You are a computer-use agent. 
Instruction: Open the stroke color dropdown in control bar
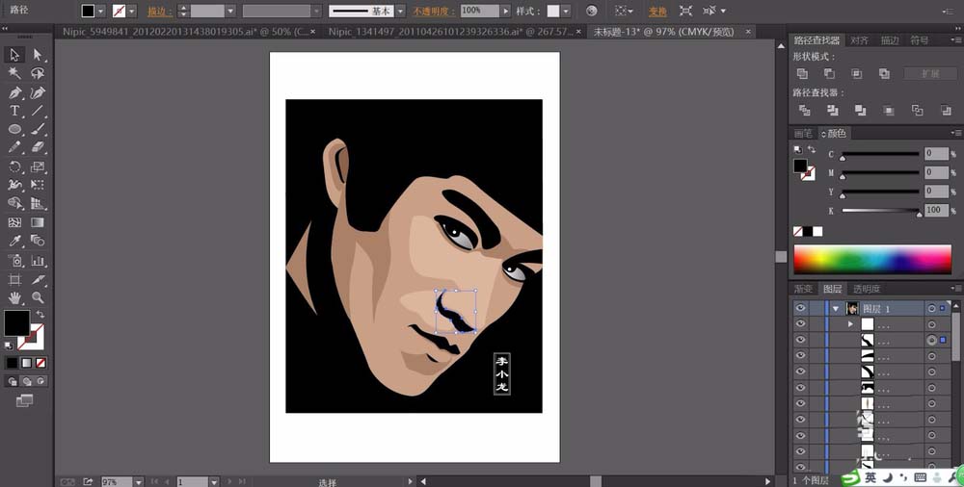[131, 11]
